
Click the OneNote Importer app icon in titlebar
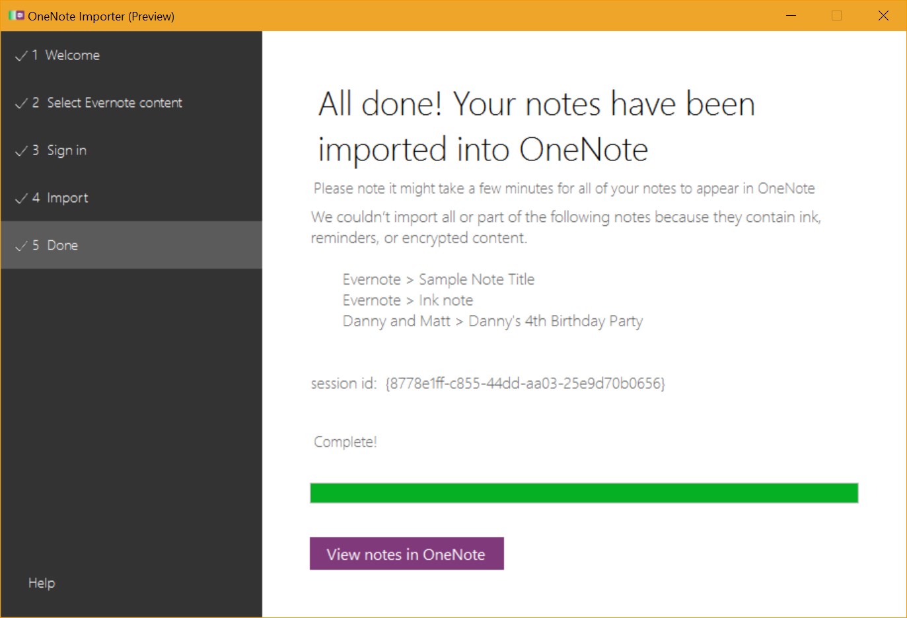[16, 15]
